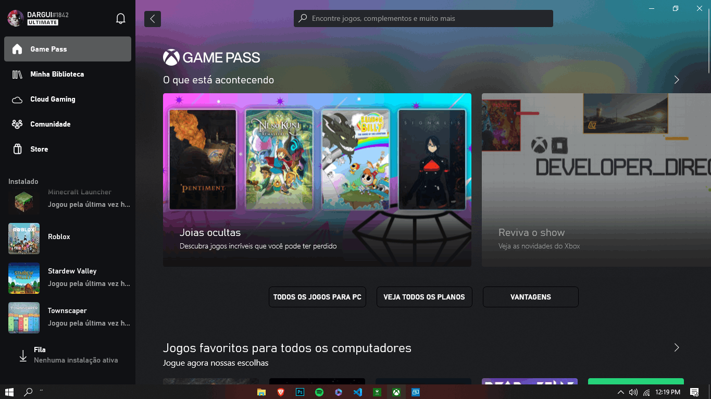Open Rainbow Billy game cover
711x399 pixels.
tap(355, 159)
